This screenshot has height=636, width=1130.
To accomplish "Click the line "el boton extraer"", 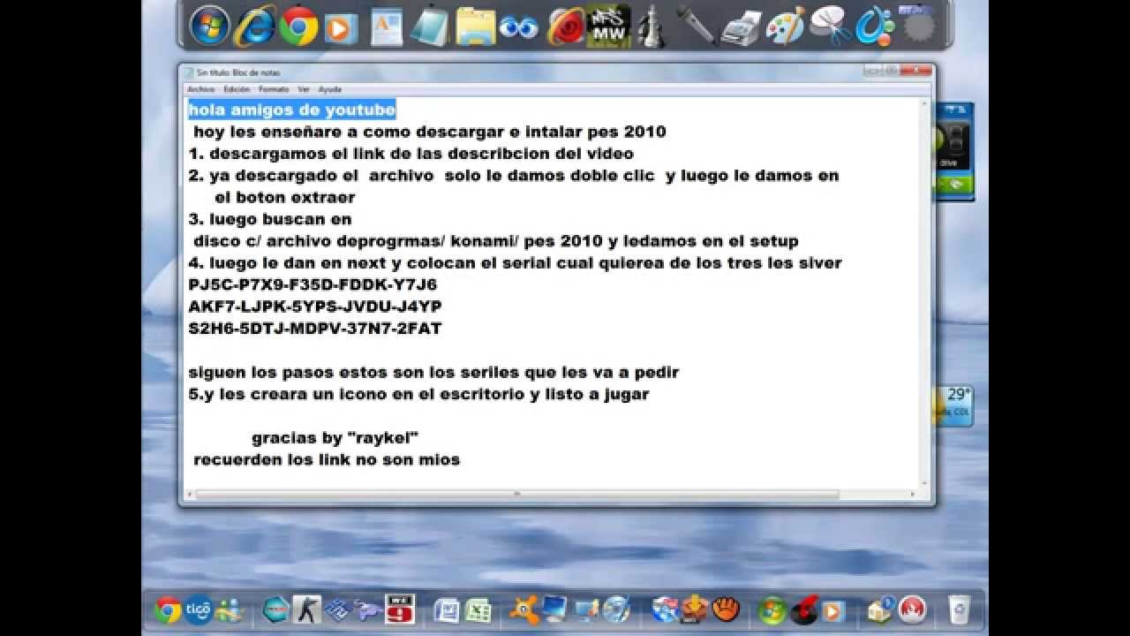I will 284,197.
